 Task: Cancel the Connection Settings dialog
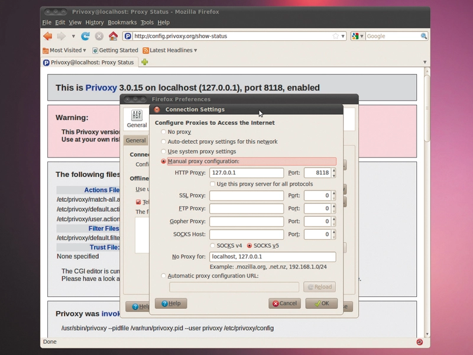(x=284, y=304)
